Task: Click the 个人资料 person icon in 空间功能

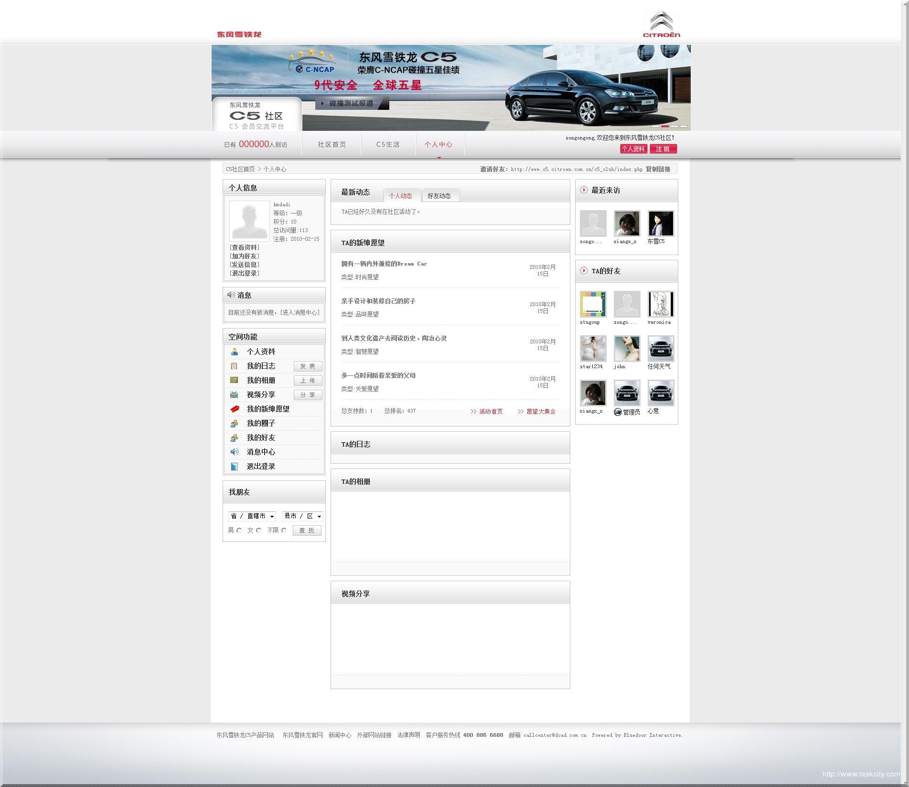Action: tap(234, 352)
